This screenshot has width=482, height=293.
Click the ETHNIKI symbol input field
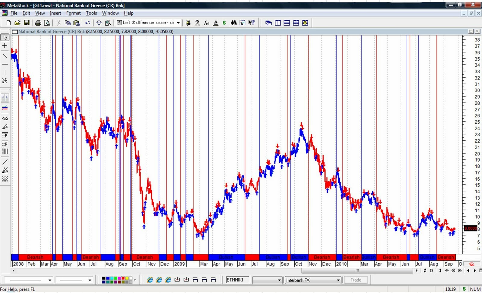pos(238,280)
